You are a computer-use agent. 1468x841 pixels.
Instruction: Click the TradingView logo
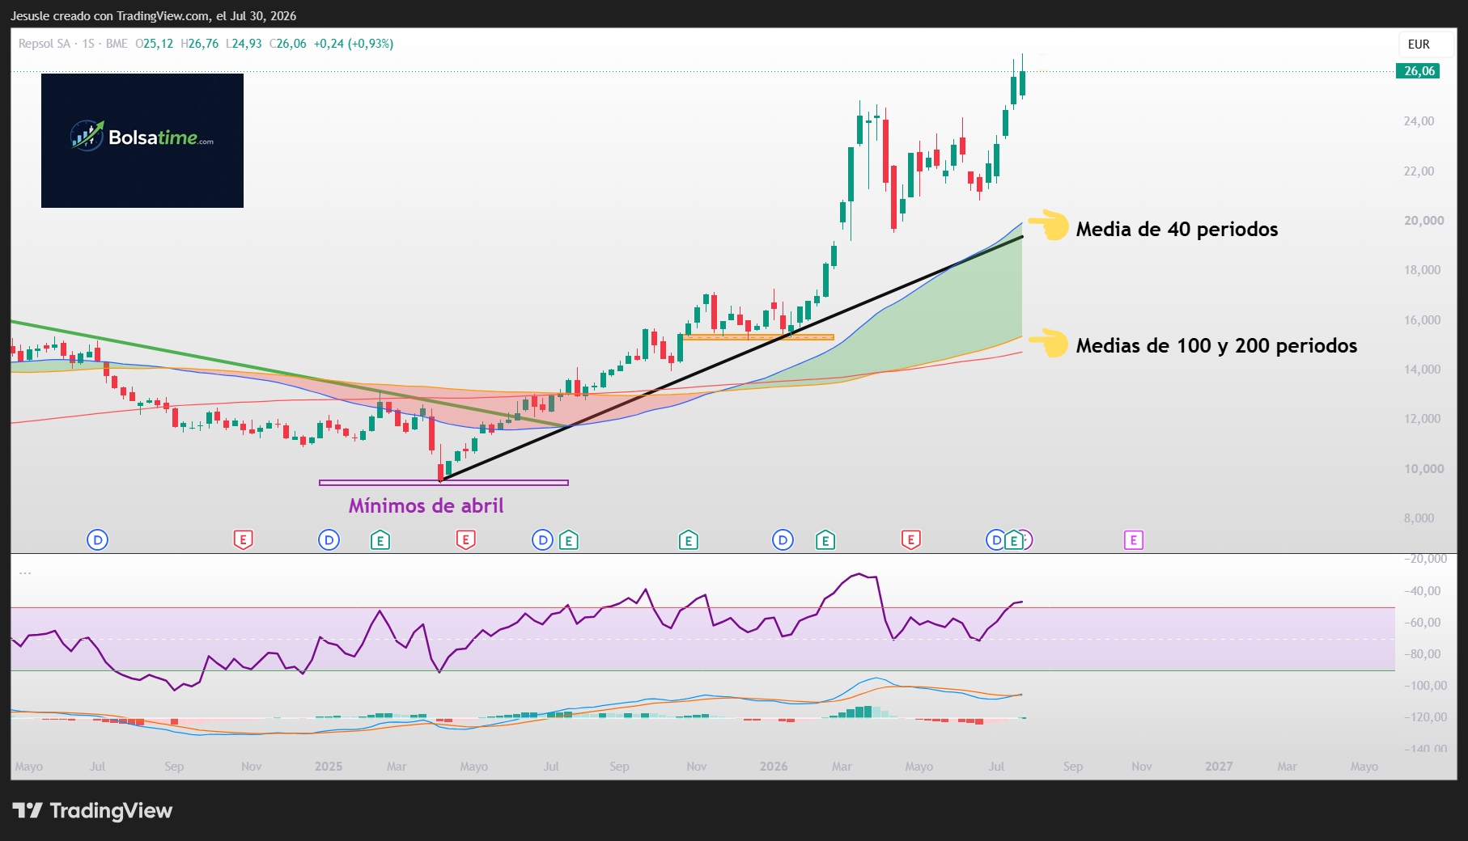pyautogui.click(x=92, y=810)
